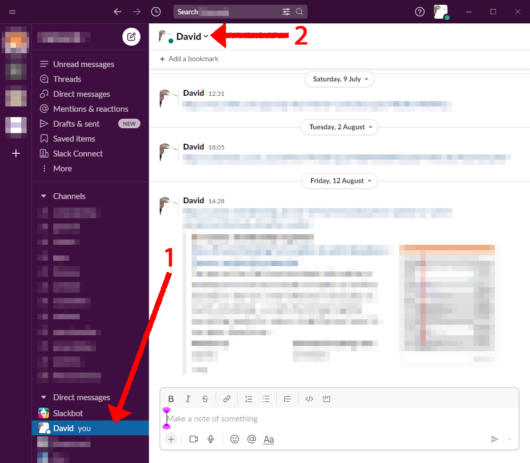Click David's name on the 18:05 message
This screenshot has height=463, width=530.
[x=194, y=147]
